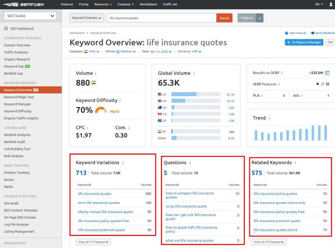Screen dimensions: 335x248
Task: Select Keyword Magic Tool in sidebar
Action: [19, 97]
